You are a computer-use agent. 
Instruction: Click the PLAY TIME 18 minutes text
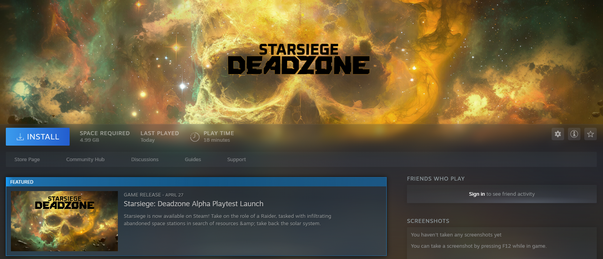(219, 136)
